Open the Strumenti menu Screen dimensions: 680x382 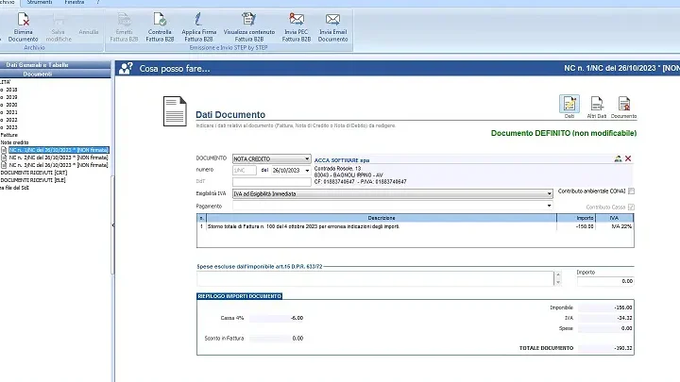(40, 3)
